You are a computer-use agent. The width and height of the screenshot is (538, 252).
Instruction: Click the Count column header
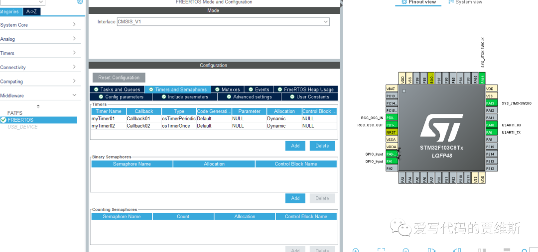pyautogui.click(x=183, y=216)
